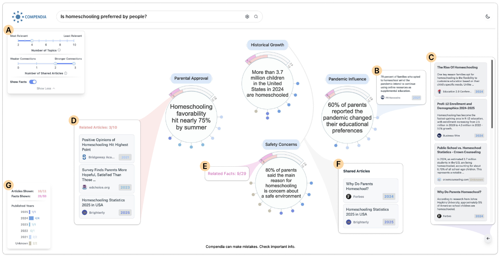Collapse article sidebar with the arrow button

click(488, 238)
